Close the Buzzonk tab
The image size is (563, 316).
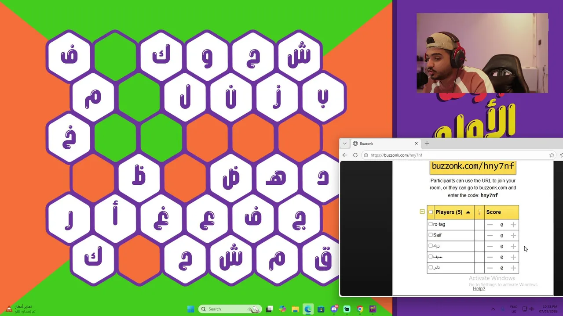416,144
